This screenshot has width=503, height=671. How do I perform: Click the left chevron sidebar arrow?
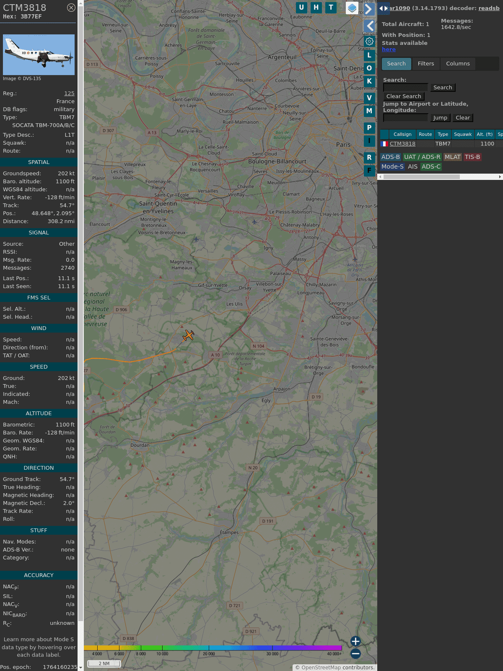[369, 26]
